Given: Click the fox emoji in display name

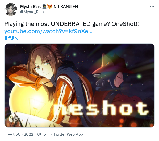Looking at the screenshot, I should [50, 7].
